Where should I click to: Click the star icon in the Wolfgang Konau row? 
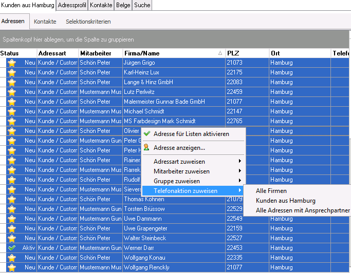pos(12,258)
